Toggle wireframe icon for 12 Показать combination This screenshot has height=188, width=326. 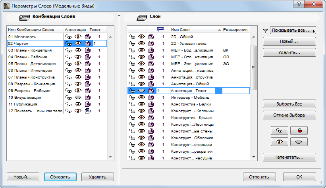point(88,111)
